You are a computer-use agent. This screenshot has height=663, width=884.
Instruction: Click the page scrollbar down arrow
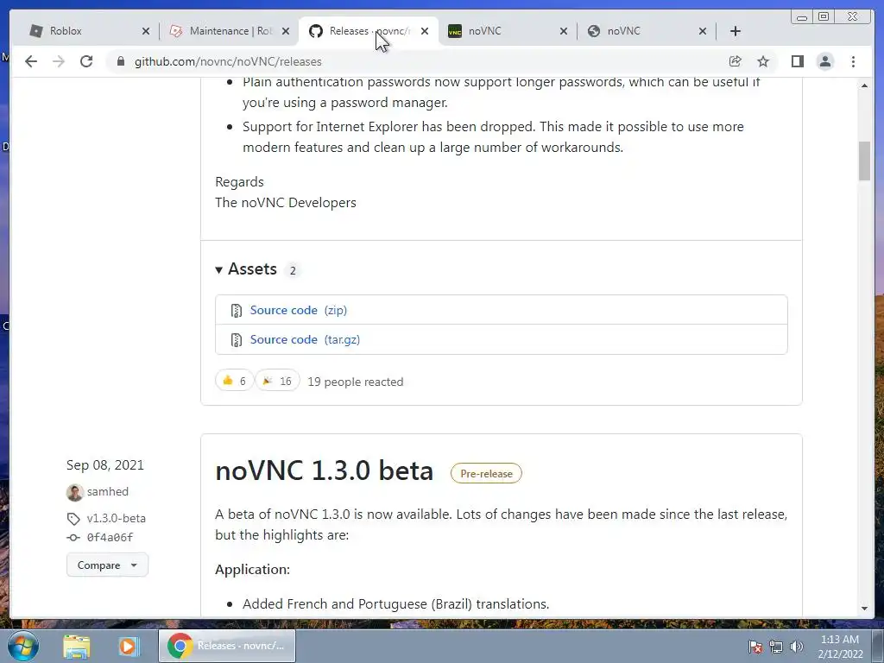pyautogui.click(x=864, y=609)
